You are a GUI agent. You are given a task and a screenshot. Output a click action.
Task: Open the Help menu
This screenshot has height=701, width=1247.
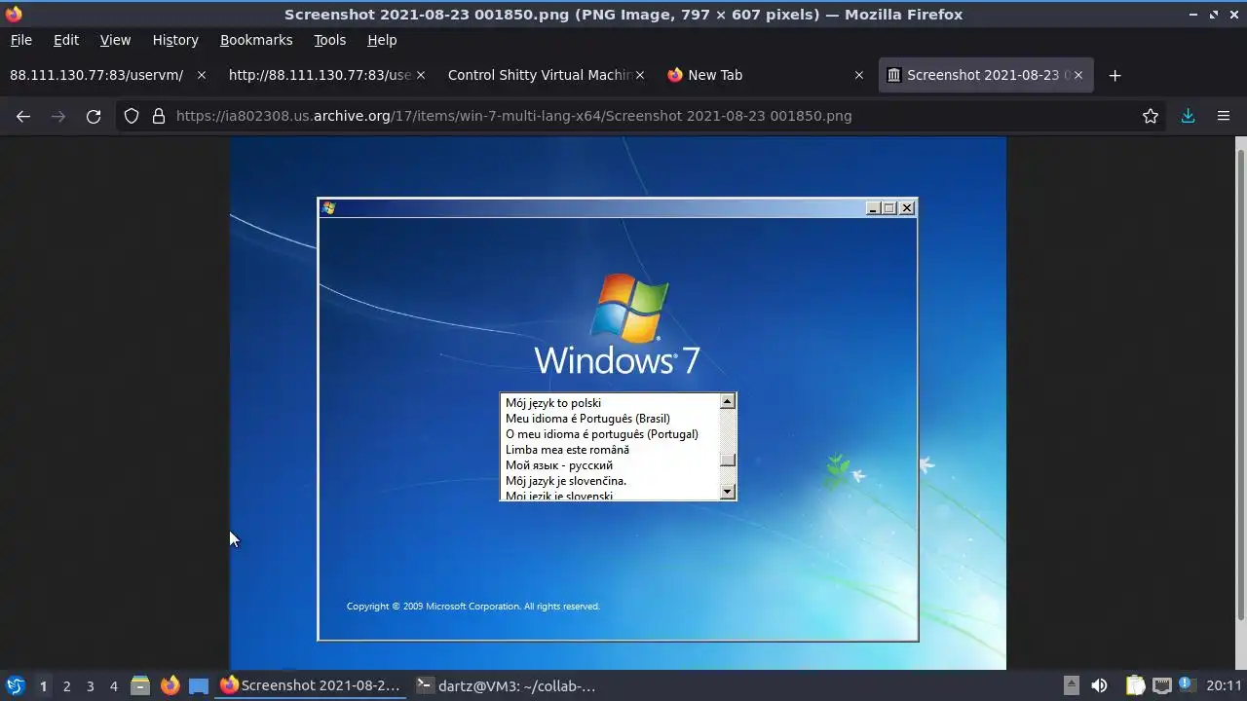pyautogui.click(x=382, y=40)
